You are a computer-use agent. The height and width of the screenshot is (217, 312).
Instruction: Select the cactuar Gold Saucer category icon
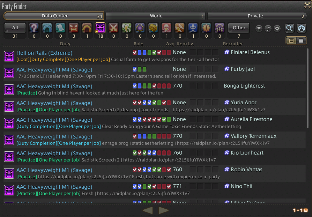point(127,28)
